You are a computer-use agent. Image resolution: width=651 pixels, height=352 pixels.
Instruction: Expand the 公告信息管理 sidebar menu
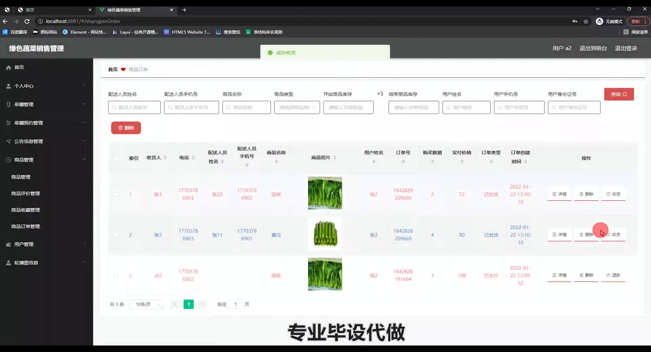(46, 141)
